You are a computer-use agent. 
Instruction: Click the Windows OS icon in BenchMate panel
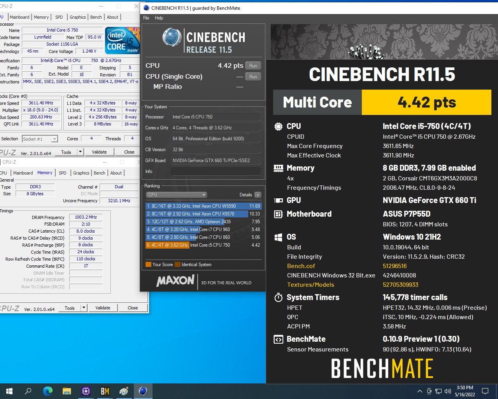(278, 237)
